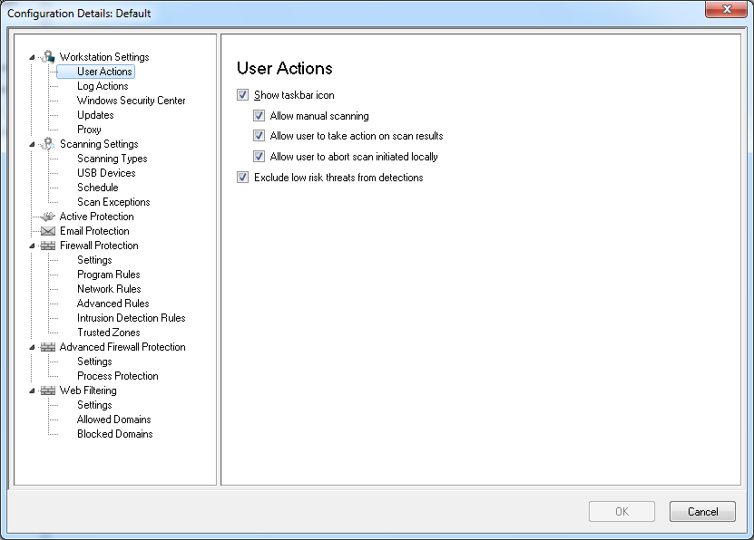Select USB Devices in the tree
This screenshot has height=540, width=754.
pos(106,173)
